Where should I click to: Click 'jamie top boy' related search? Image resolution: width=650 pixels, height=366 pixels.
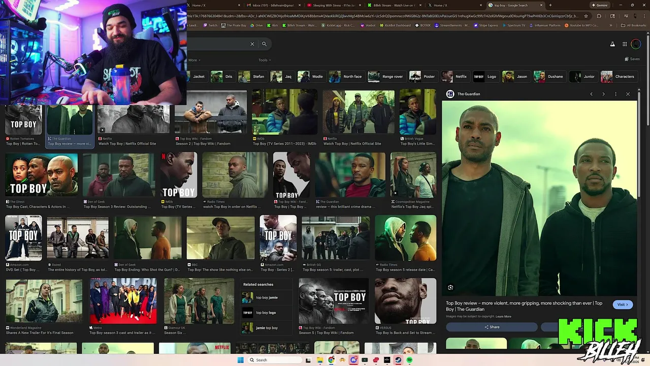click(267, 328)
